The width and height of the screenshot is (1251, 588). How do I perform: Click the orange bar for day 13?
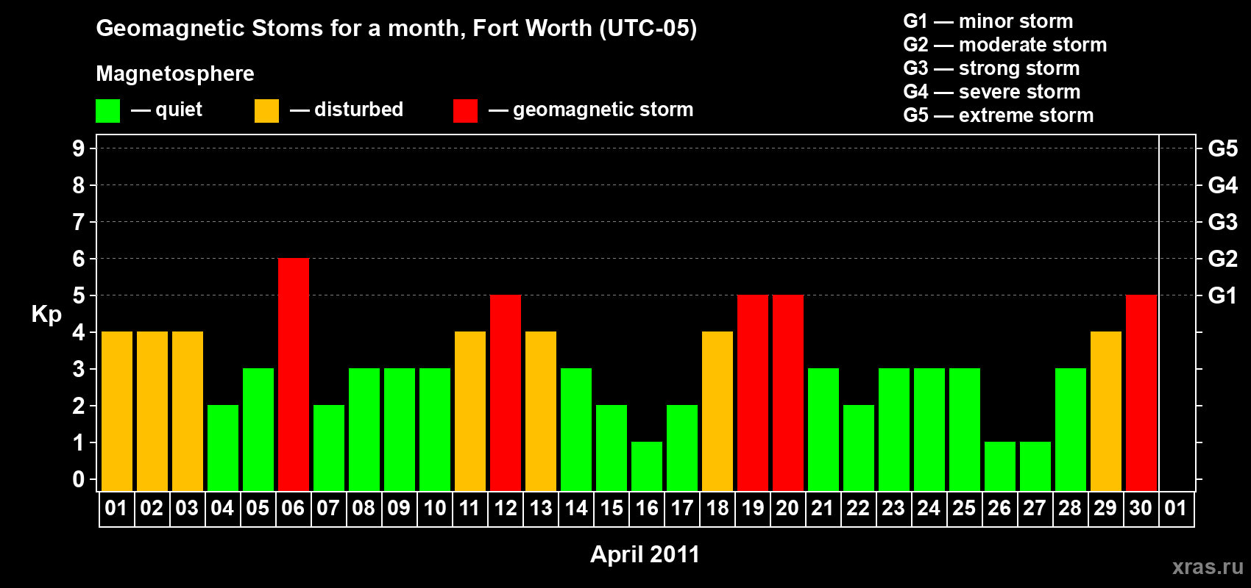click(541, 411)
